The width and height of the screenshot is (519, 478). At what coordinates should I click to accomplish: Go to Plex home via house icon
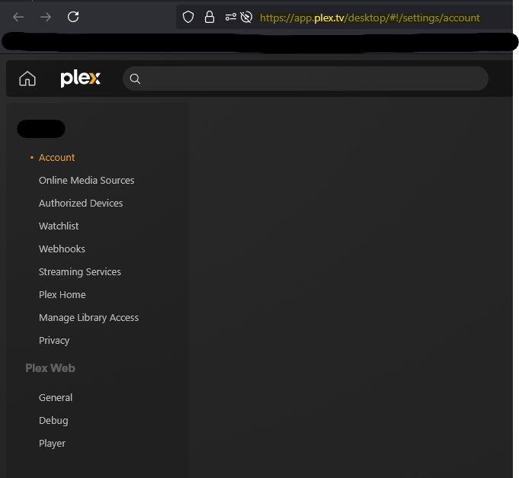(27, 79)
